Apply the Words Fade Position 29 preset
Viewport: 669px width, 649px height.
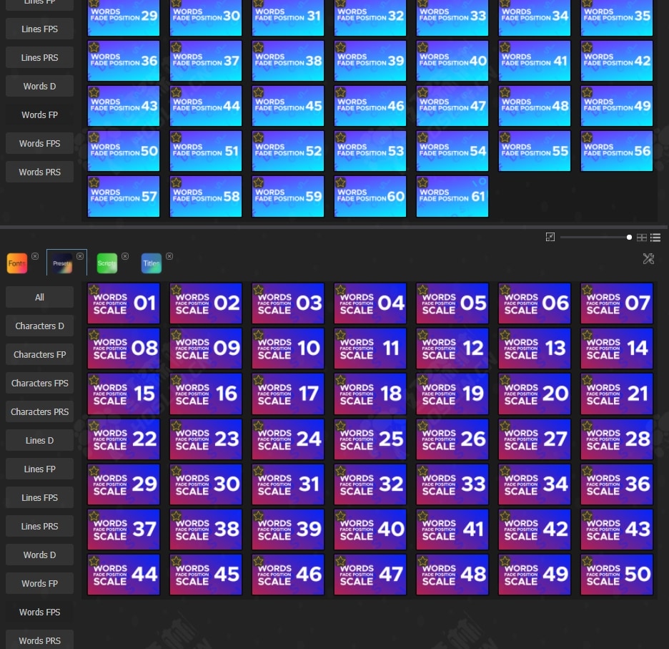tap(124, 17)
